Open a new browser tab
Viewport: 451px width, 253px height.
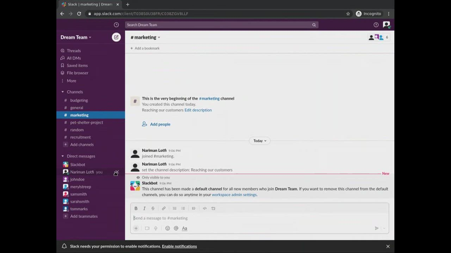point(128,4)
